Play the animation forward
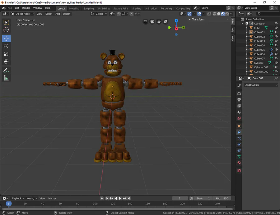The width and height of the screenshot is (280, 215). point(120,199)
